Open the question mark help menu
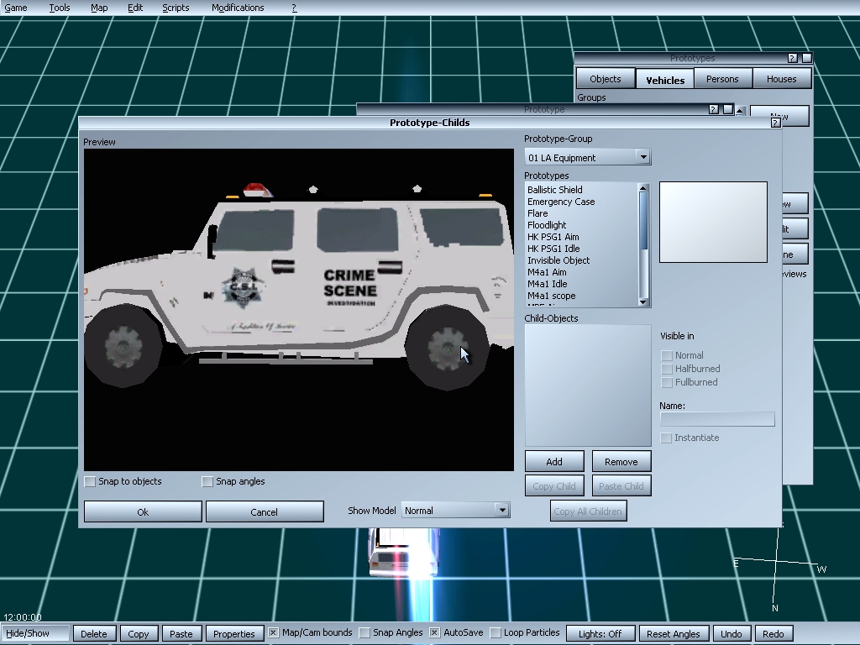Screen dimensions: 860x645 294,8
